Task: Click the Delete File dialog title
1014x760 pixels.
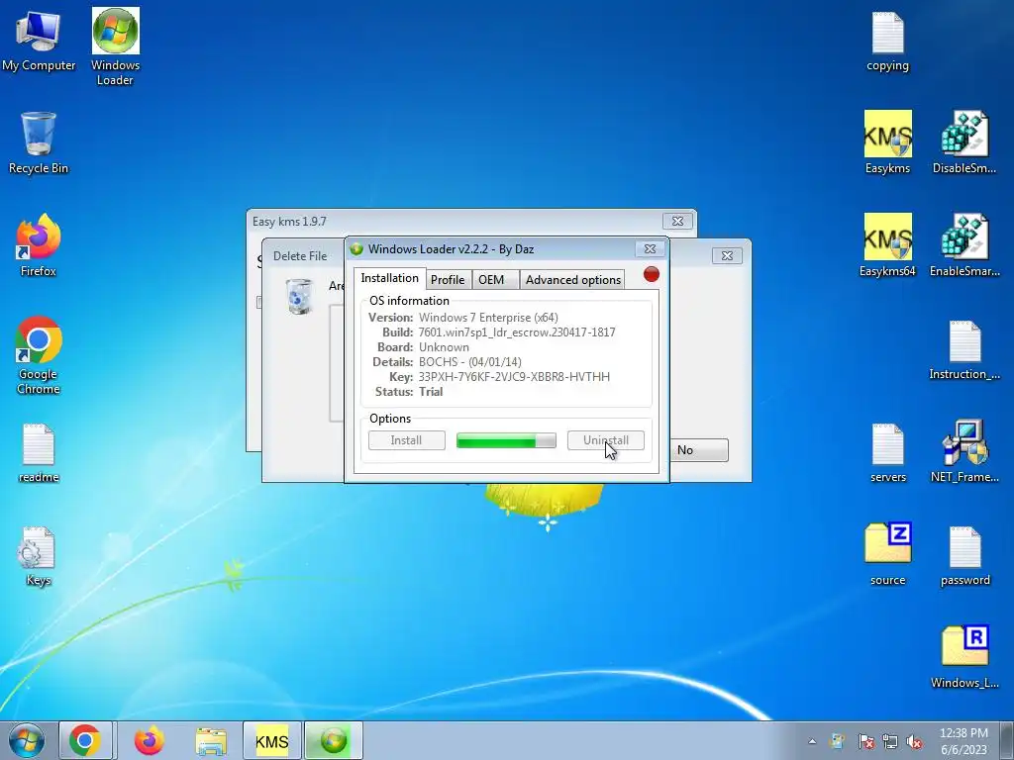Action: pyautogui.click(x=300, y=256)
